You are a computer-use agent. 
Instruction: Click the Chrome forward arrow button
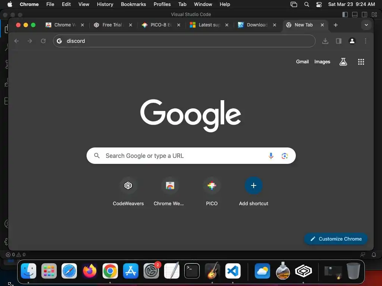(30, 41)
